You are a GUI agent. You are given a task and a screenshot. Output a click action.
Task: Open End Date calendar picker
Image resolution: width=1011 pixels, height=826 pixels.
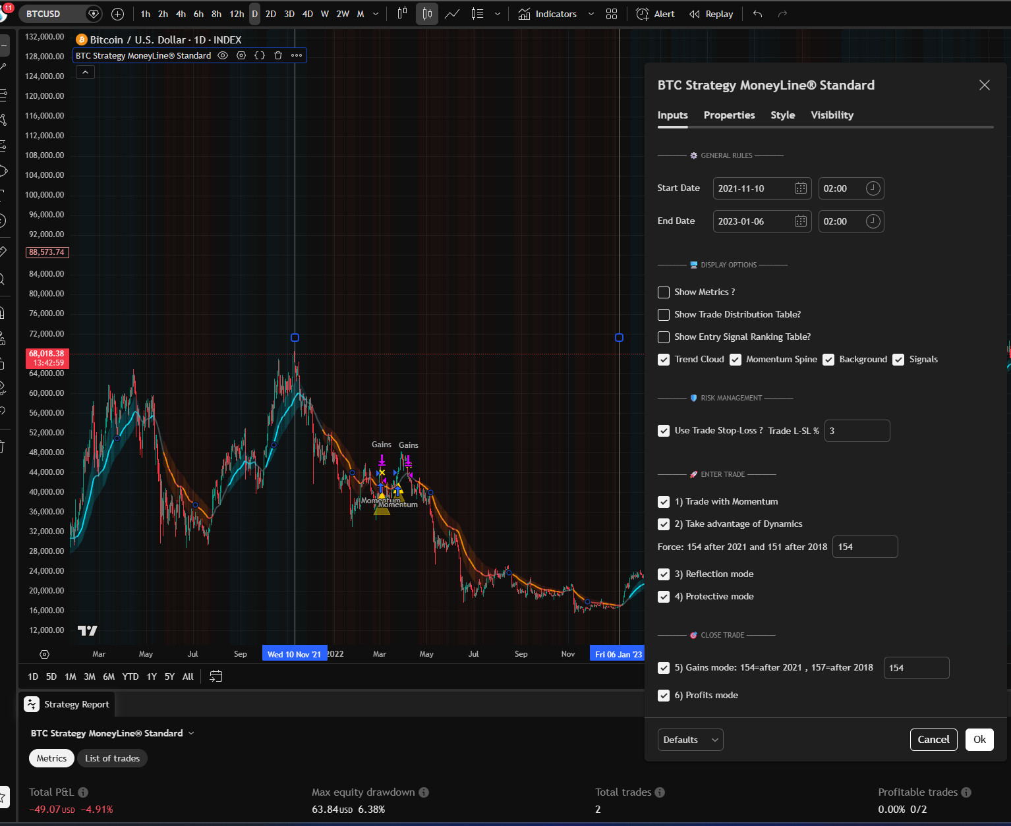coord(801,221)
